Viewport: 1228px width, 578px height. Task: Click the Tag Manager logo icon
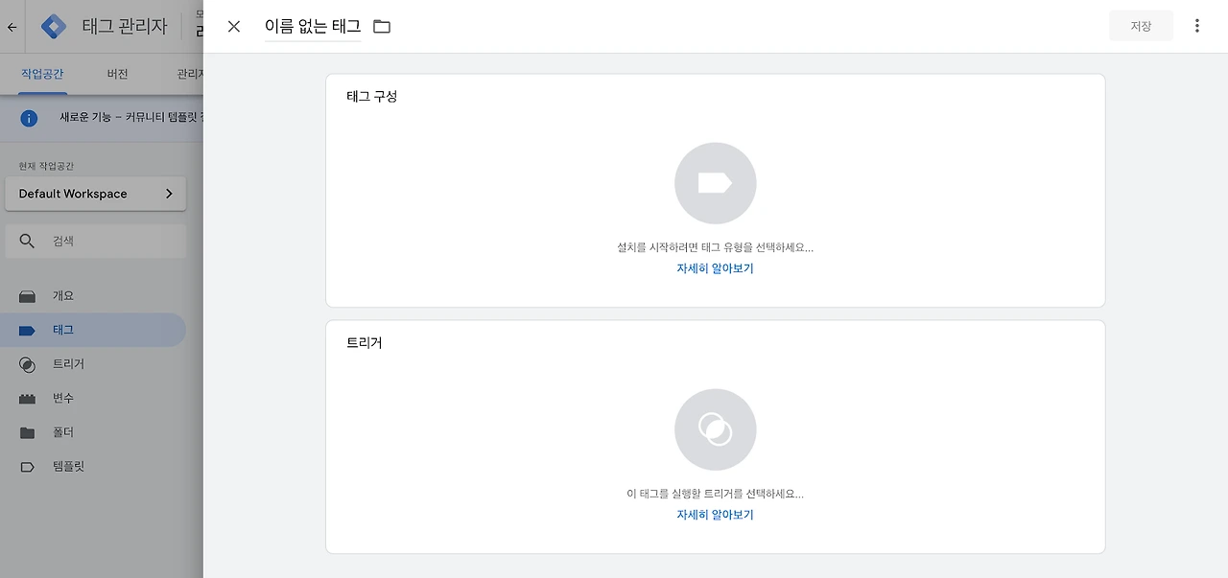(54, 26)
